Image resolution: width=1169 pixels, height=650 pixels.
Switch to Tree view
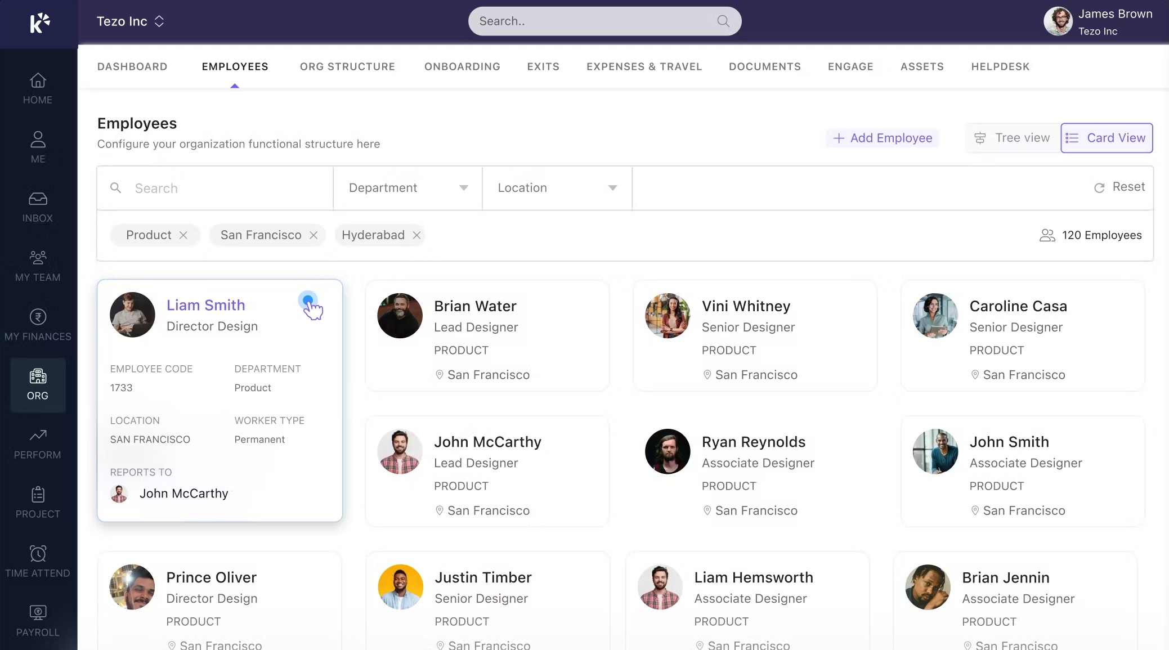coord(1013,138)
